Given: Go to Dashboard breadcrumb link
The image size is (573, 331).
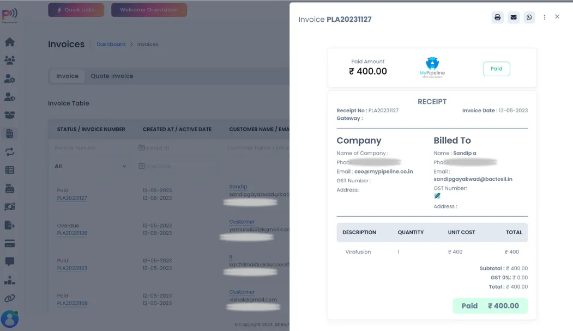Looking at the screenshot, I should pyautogui.click(x=111, y=44).
